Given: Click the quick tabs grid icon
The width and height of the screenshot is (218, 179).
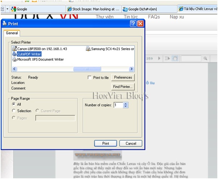Looking at the screenshot, I should tap(3, 9).
